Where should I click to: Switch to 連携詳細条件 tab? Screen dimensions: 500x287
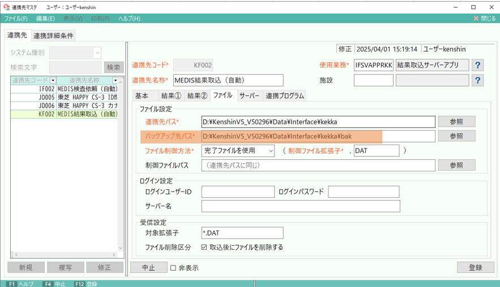tap(53, 36)
